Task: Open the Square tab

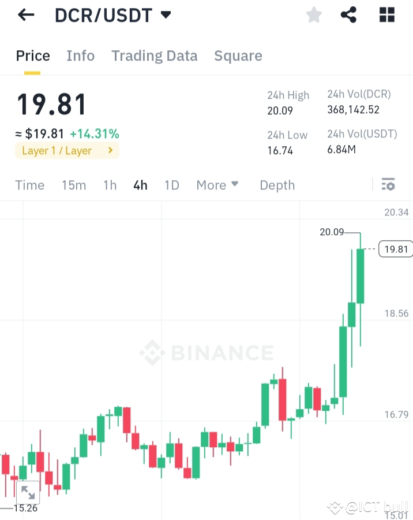Action: pos(238,55)
